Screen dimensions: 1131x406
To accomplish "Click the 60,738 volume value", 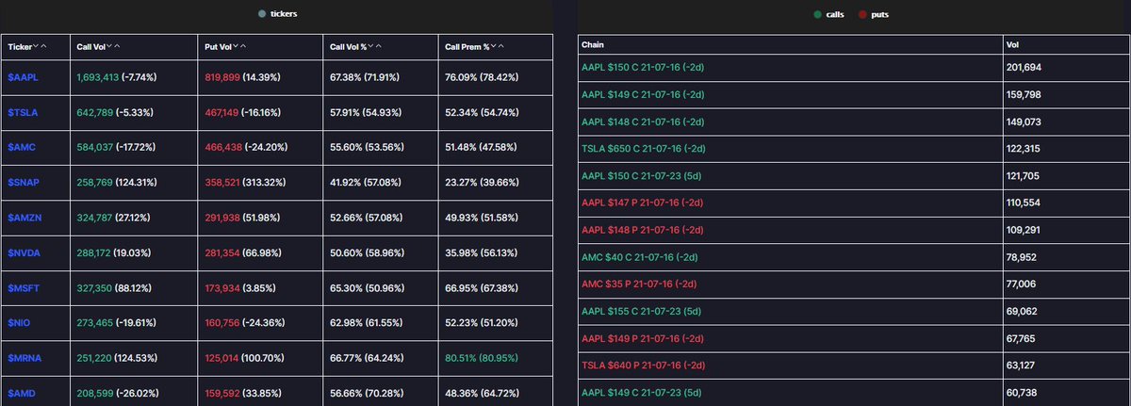I will (1023, 392).
